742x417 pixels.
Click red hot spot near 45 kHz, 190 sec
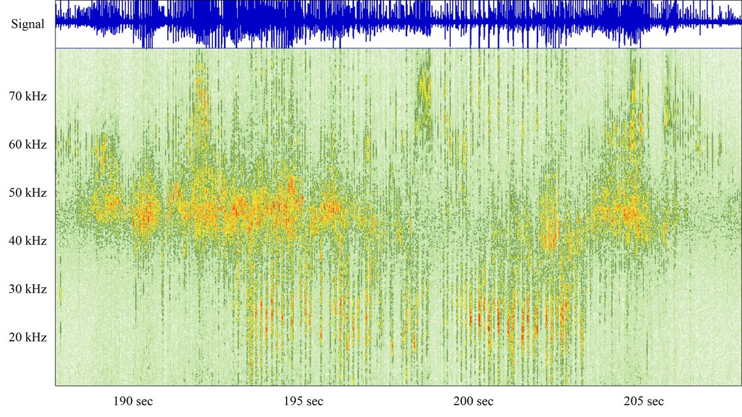145,214
